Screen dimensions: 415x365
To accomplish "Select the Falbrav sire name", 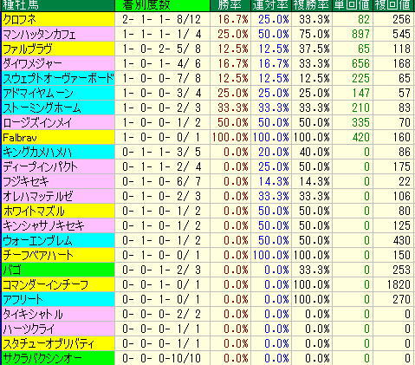I will pyautogui.click(x=20, y=138).
